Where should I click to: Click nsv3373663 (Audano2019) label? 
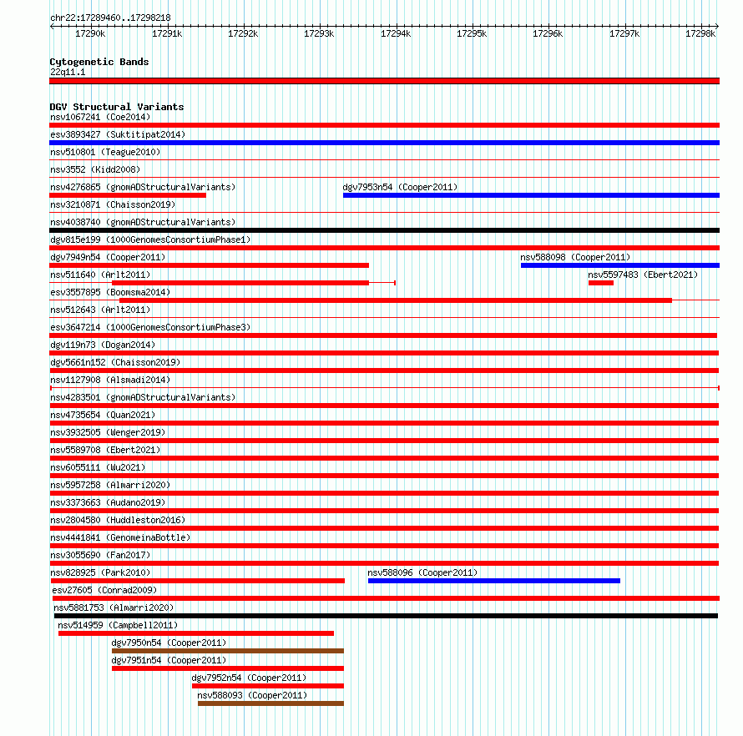[108, 502]
